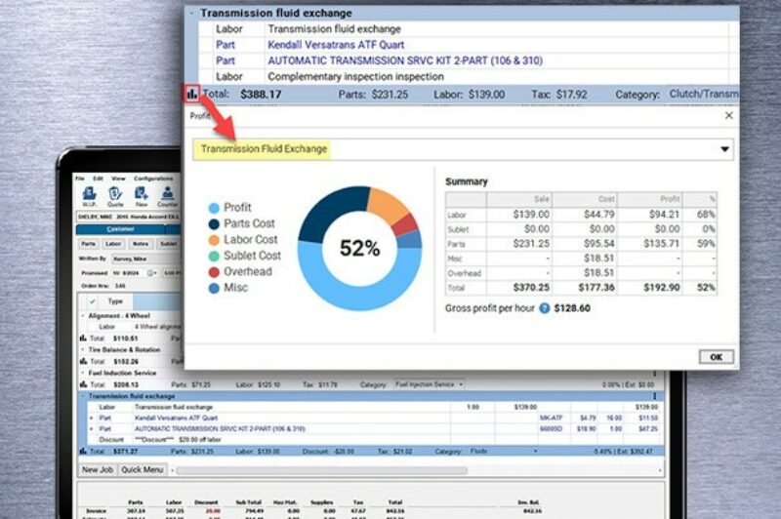Click profit chart icon beside Total $388.17
This screenshot has width=781, height=519.
[192, 94]
